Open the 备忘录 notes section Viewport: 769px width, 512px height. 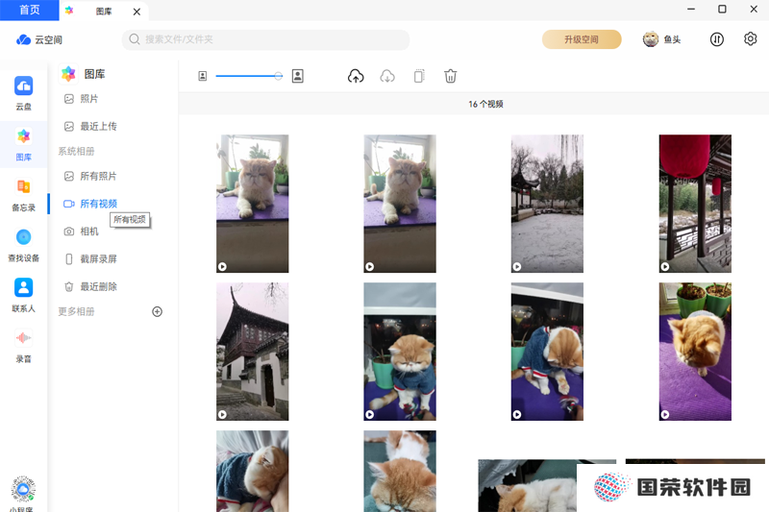[x=23, y=194]
